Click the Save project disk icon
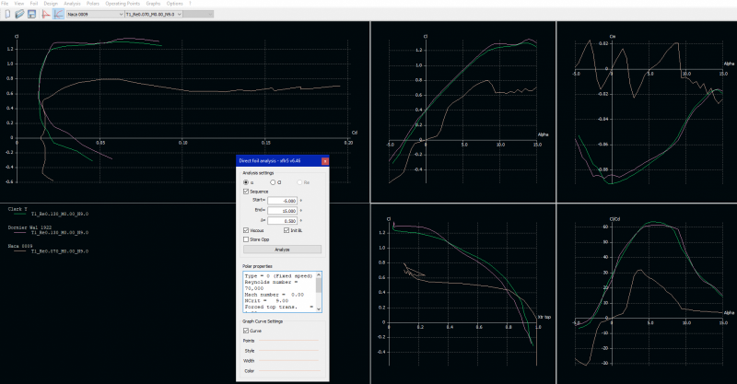Image resolution: width=737 pixels, height=384 pixels. [31, 15]
